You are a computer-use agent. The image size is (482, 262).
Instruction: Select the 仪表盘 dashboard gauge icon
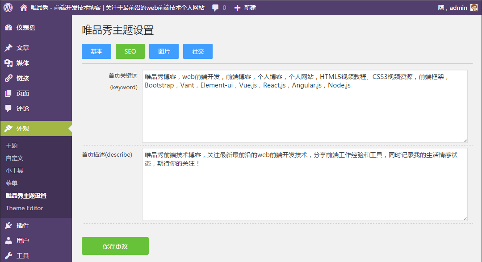[10, 28]
